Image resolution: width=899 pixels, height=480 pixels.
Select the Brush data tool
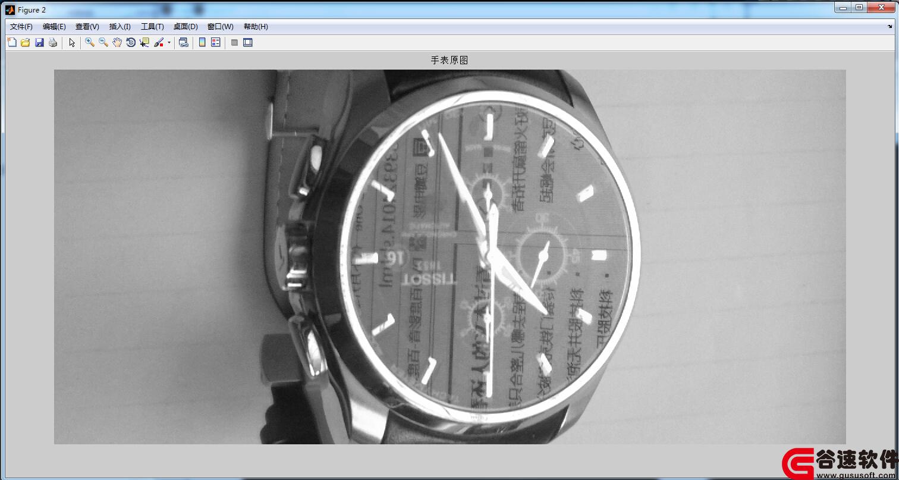159,42
